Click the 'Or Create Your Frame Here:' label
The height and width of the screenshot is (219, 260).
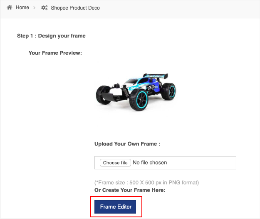click(130, 190)
